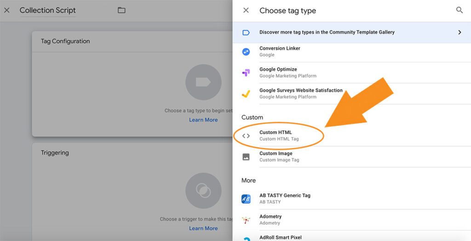The height and width of the screenshot is (241, 471).
Task: Open the Community Template Gallery chevron
Action: (x=460, y=33)
